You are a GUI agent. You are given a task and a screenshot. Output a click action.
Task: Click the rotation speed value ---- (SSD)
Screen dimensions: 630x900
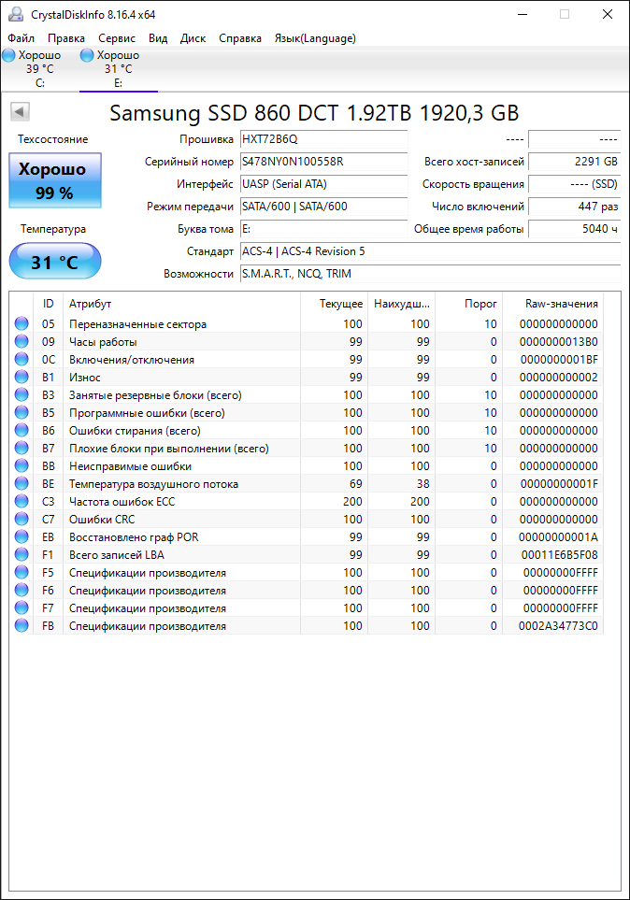[x=574, y=184]
